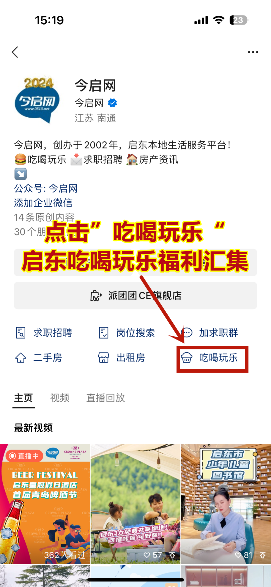Tap the 今启网 profile avatar logo

(37, 100)
